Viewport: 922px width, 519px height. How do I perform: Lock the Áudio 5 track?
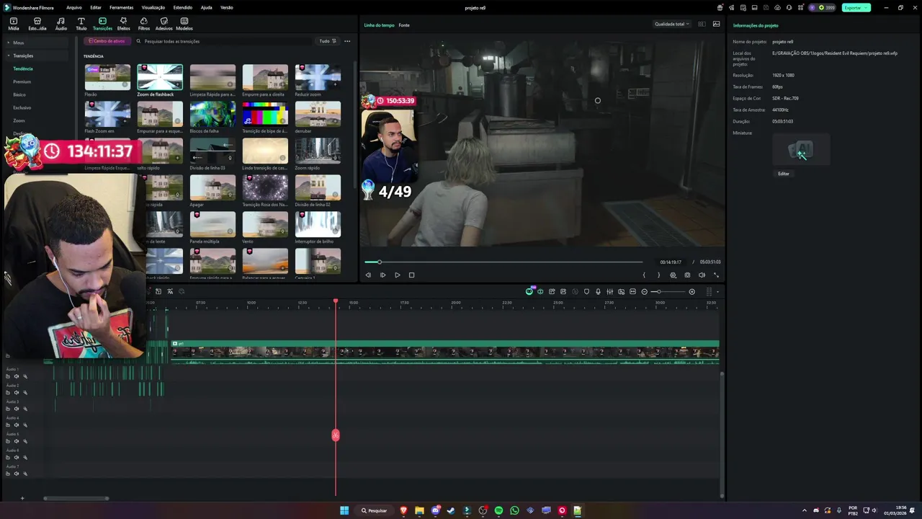tap(8, 441)
